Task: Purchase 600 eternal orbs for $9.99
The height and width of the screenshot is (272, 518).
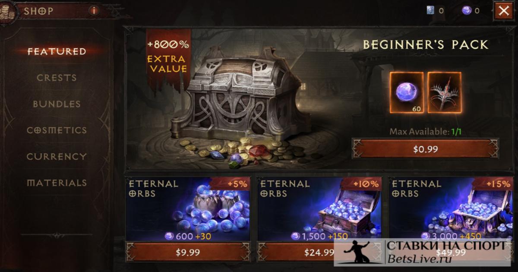Action: tap(187, 252)
